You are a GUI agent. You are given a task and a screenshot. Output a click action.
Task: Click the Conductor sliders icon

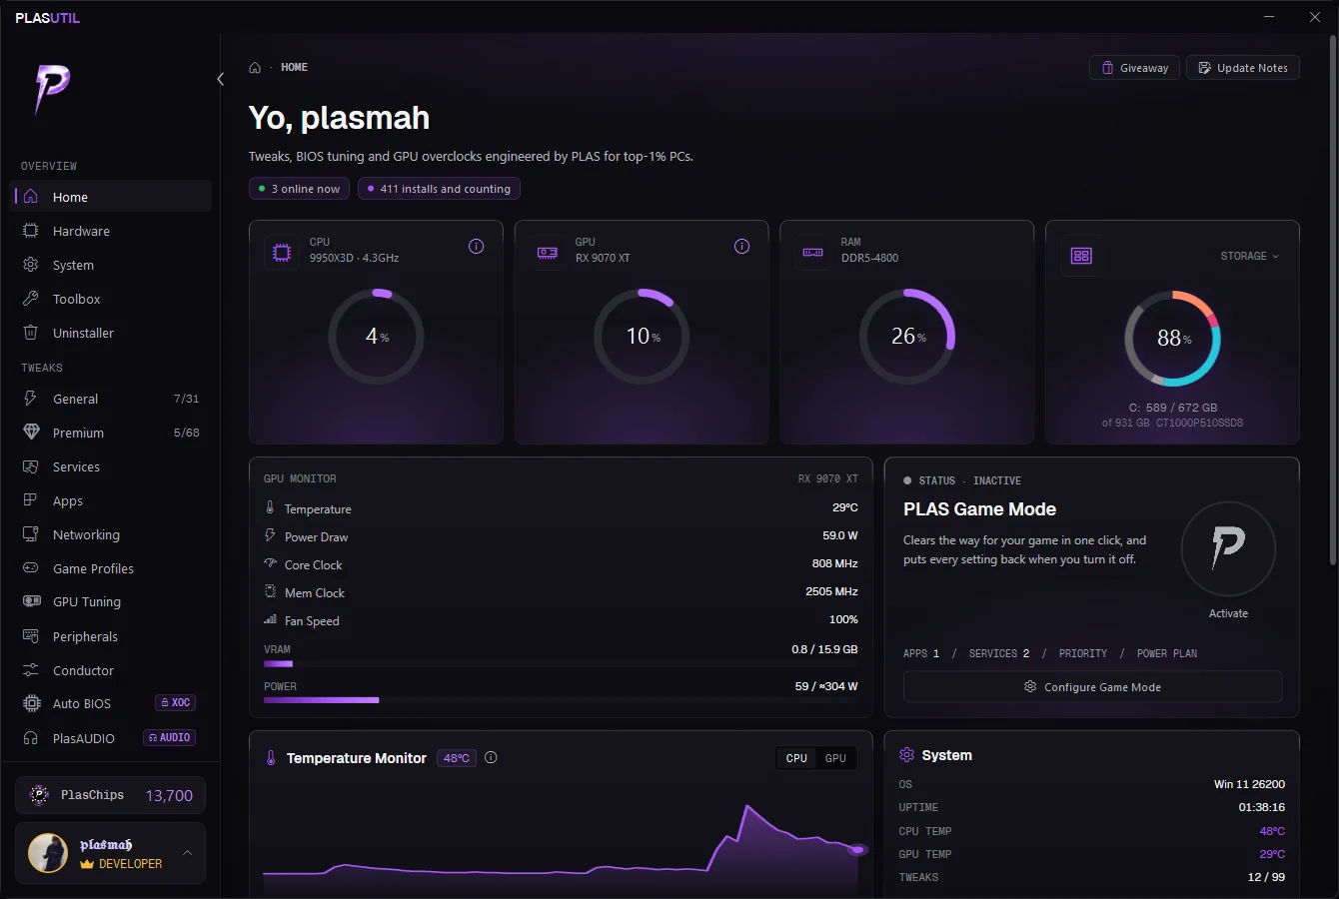point(31,670)
